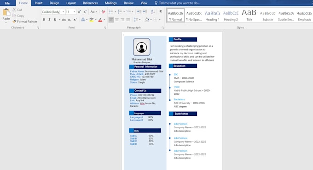Open Text Effects and Typography
This screenshot has height=170, width=313.
(83, 20)
